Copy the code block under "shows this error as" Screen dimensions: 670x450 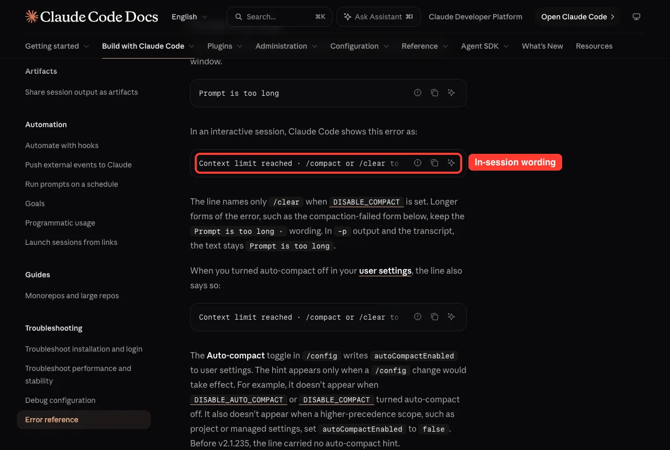click(434, 163)
